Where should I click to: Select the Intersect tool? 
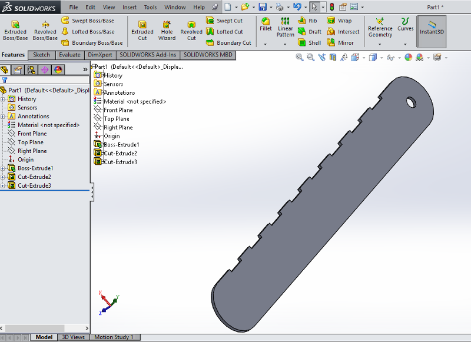pyautogui.click(x=343, y=32)
